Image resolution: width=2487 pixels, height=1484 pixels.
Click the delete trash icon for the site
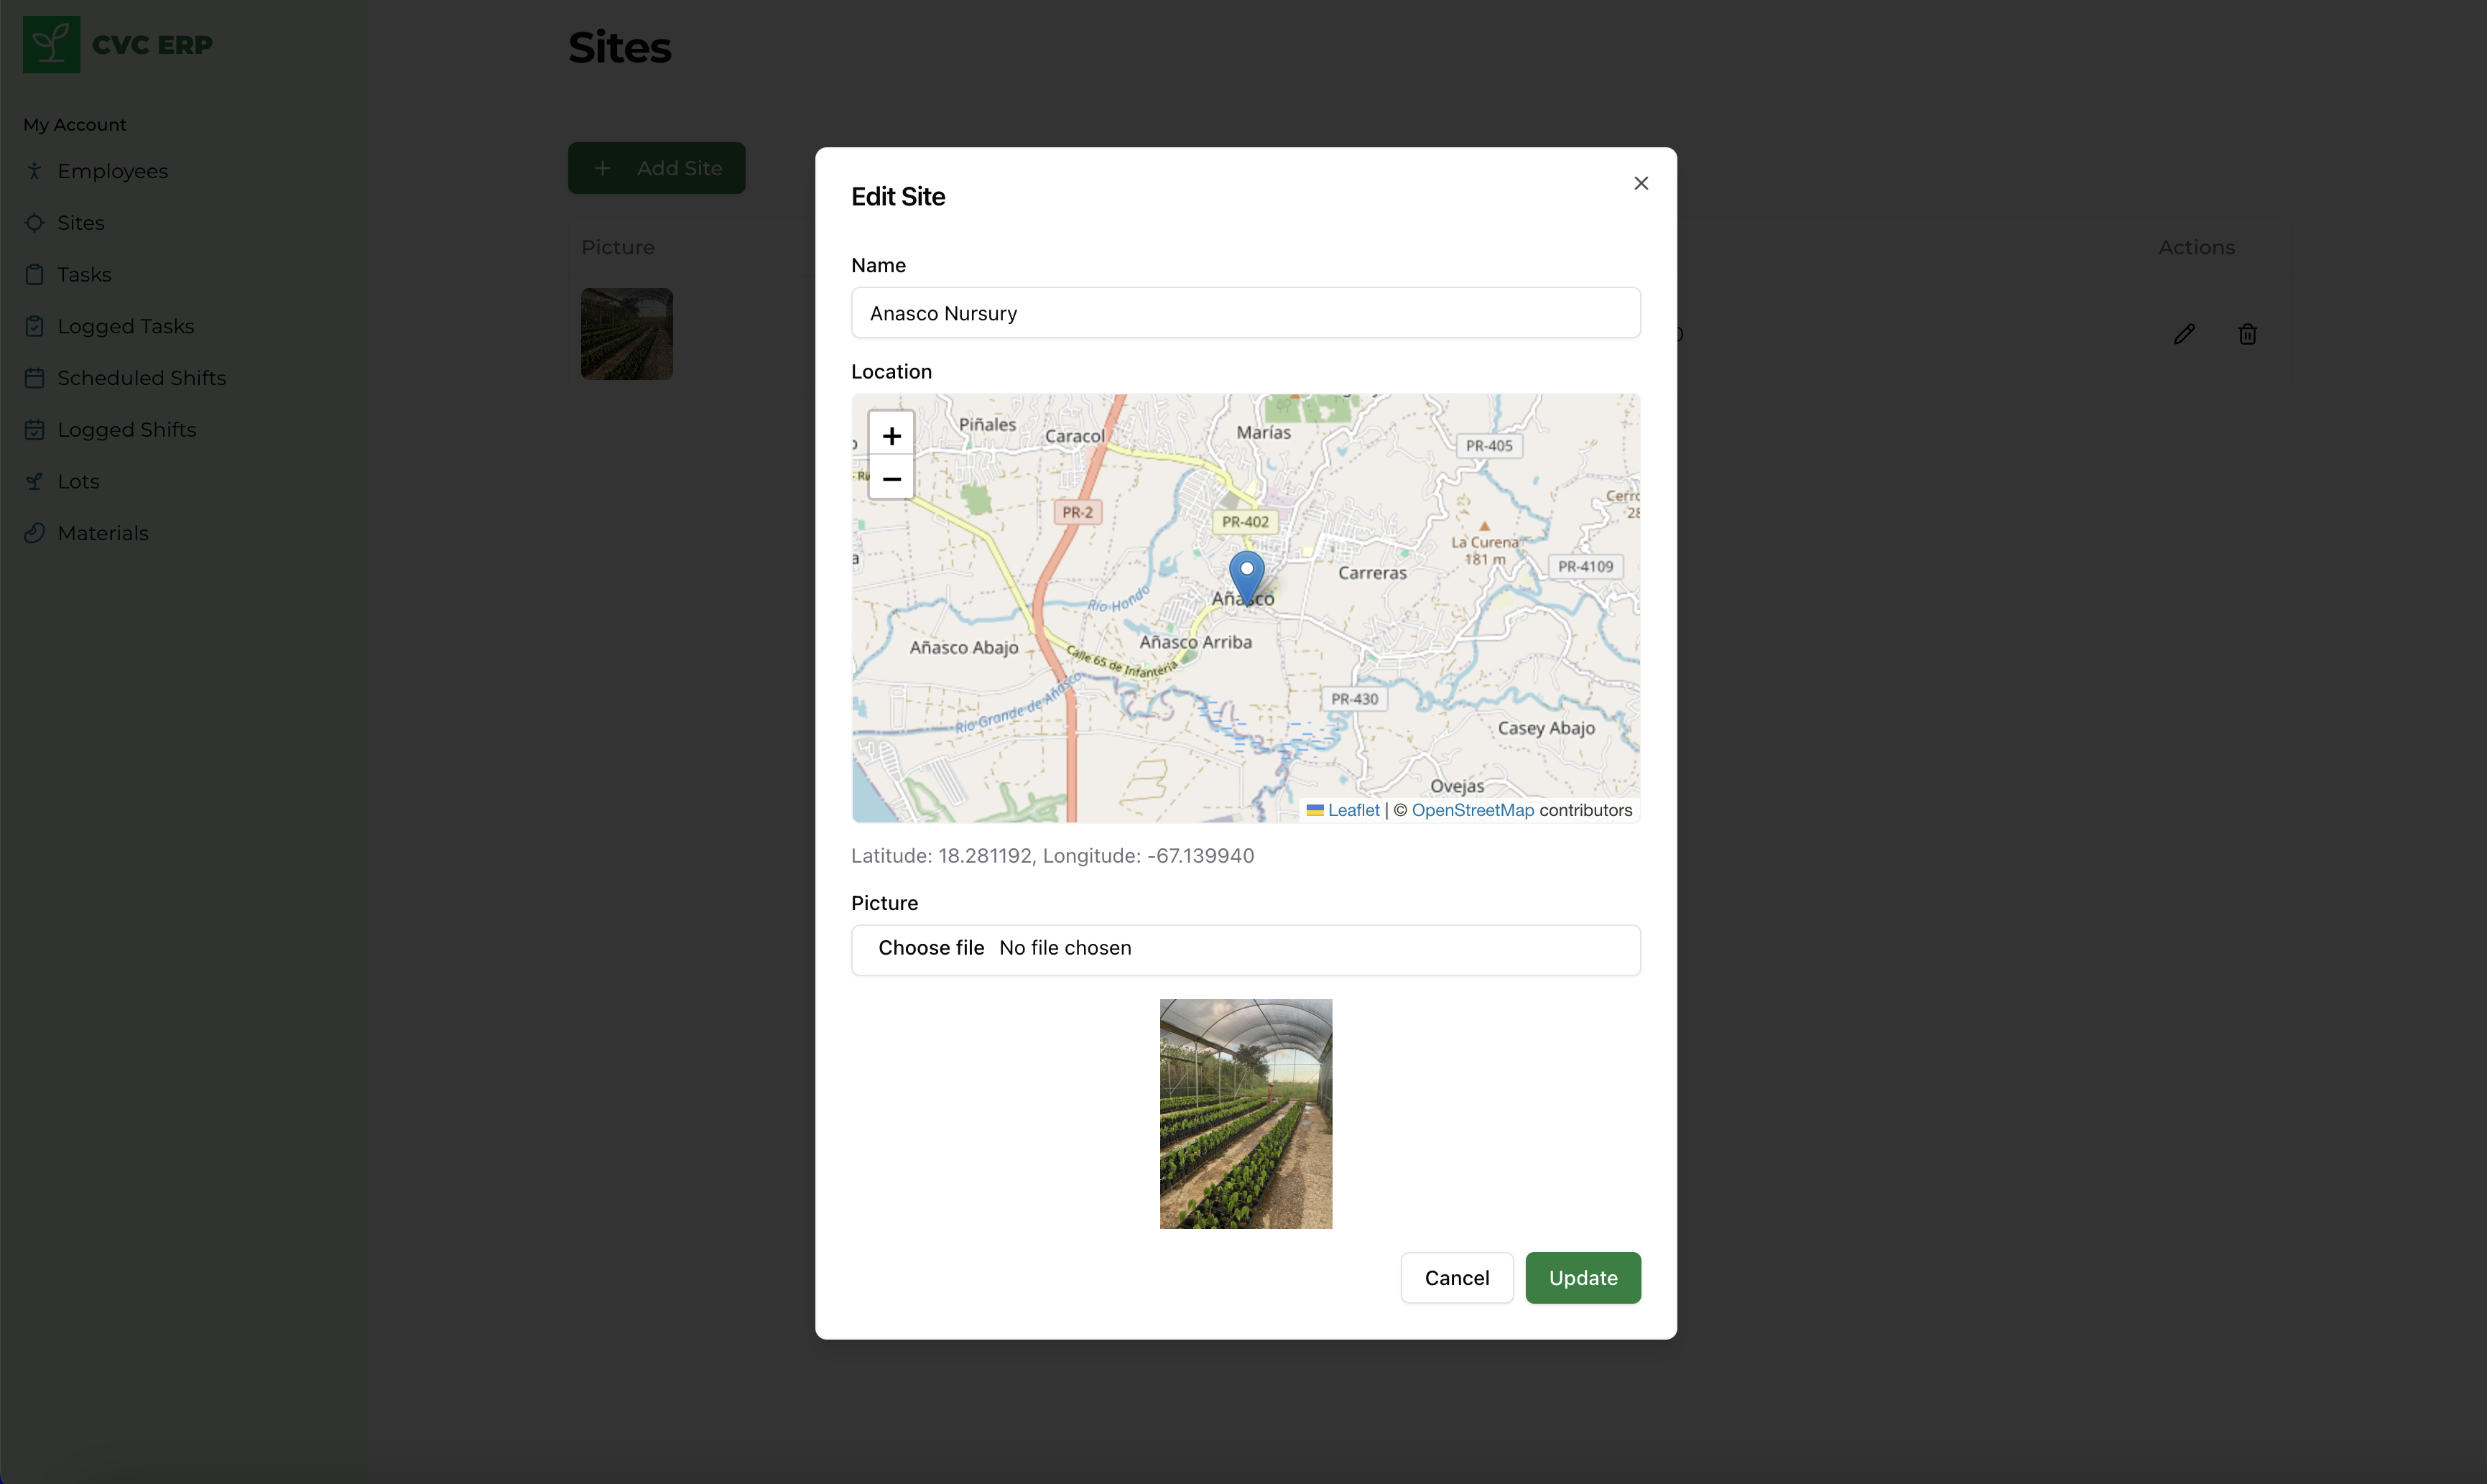2247,334
